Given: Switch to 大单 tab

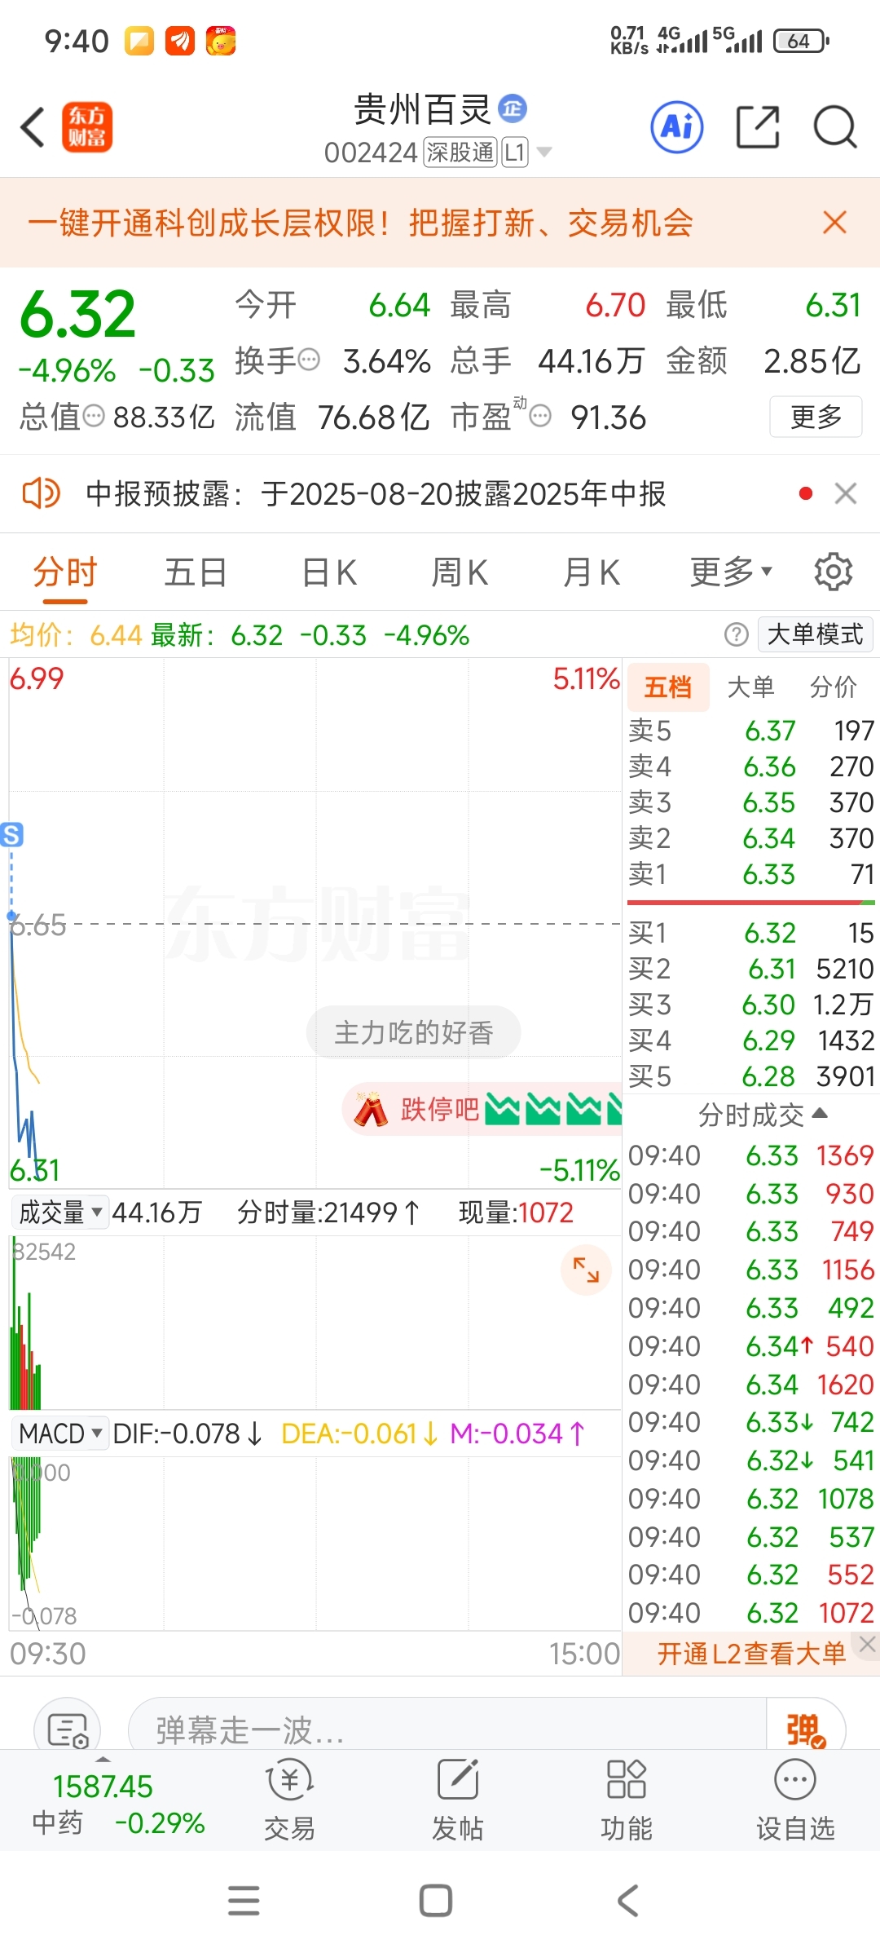Looking at the screenshot, I should click(x=750, y=687).
